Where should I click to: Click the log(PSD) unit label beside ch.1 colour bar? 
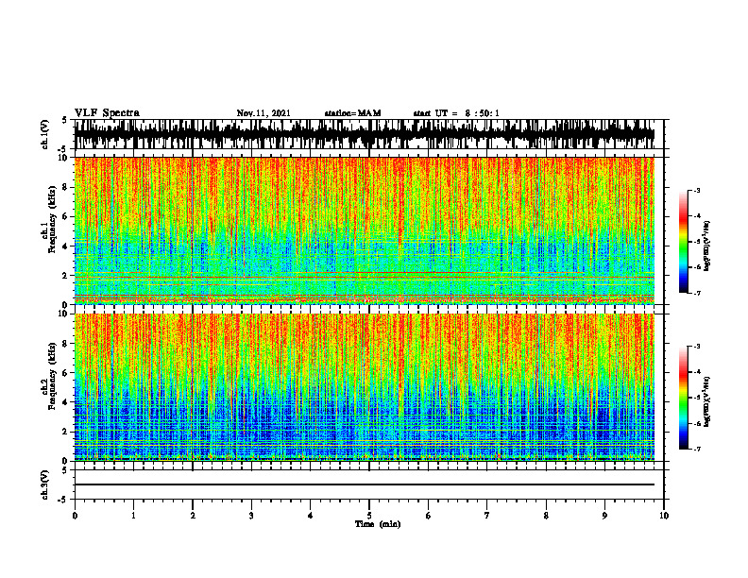click(x=707, y=246)
